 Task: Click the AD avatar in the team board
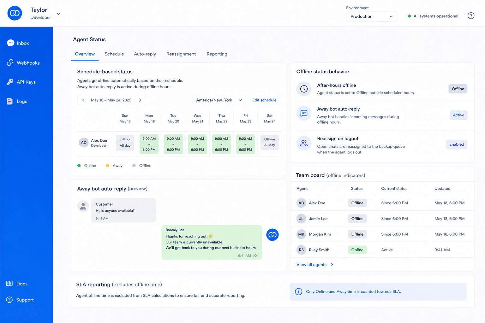click(301, 203)
